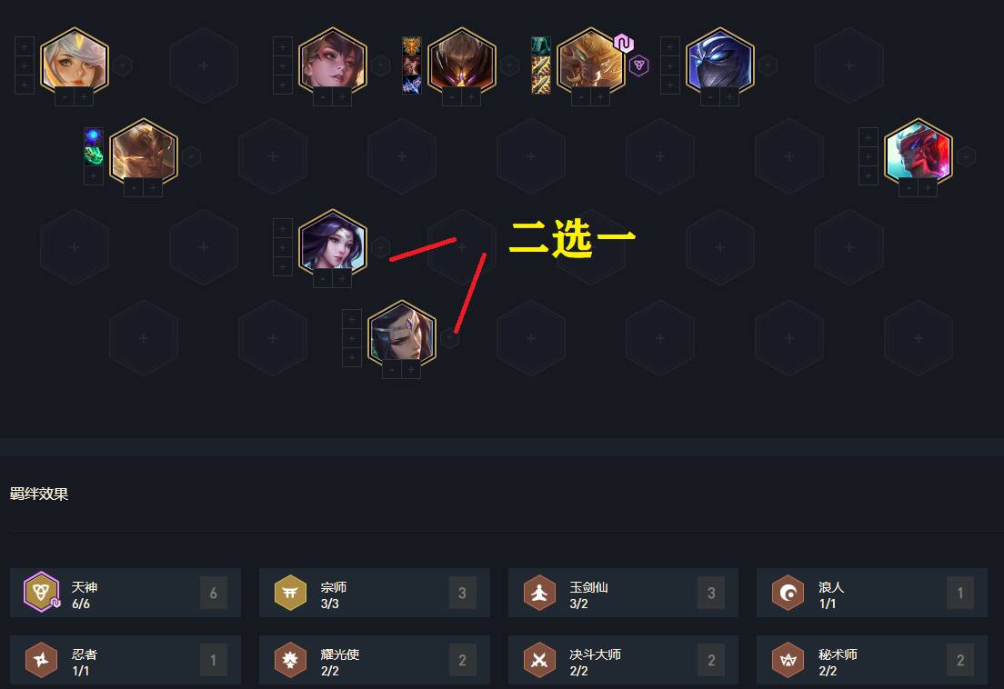Click the red and teal champion portrait
The width and height of the screenshot is (1004, 689).
919,153
